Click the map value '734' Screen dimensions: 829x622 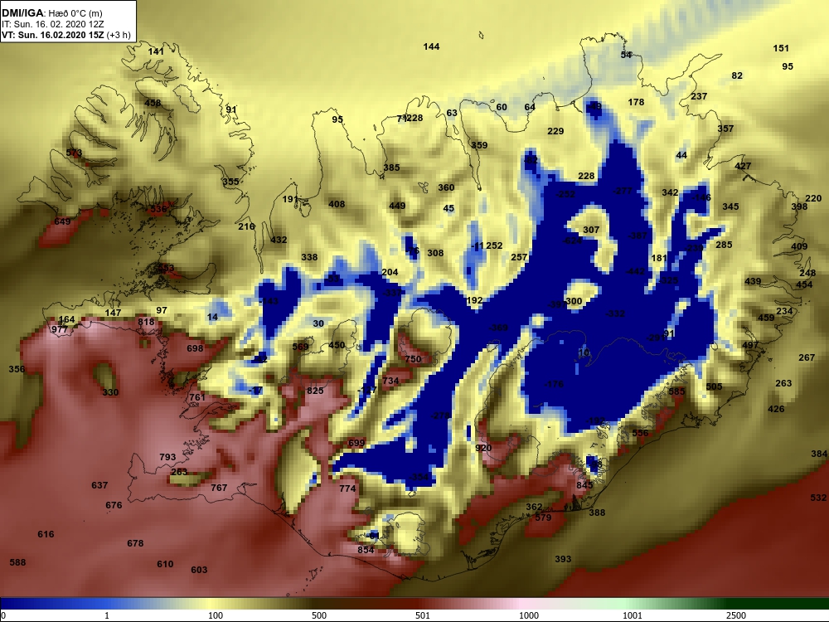point(390,381)
